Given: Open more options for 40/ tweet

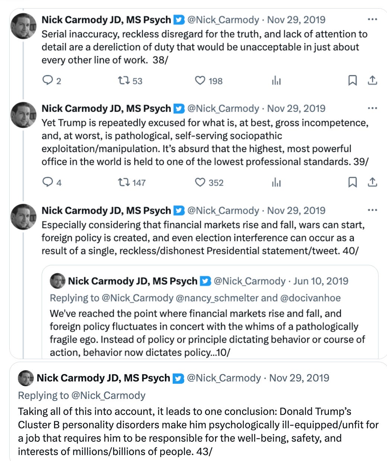Looking at the screenshot, I should (x=372, y=210).
